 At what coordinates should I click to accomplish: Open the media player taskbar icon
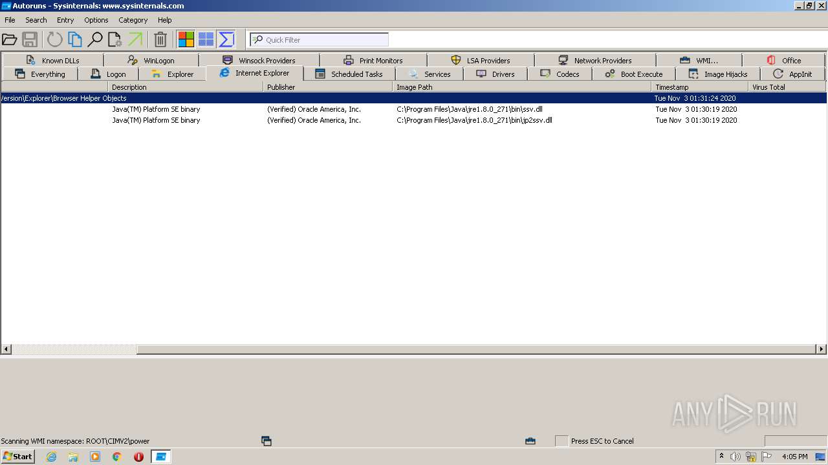pos(95,457)
